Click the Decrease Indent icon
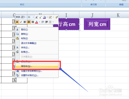The width and height of the screenshot is (129, 99). [x=43, y=22]
